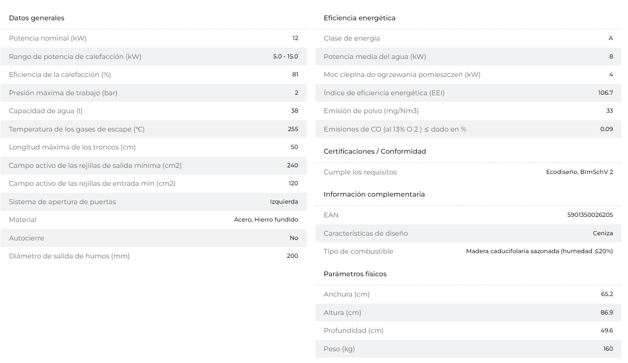Select the Emisión de polvo (mg/Nm3) label
Viewport: 628px width, 363px height.
coord(371,111)
